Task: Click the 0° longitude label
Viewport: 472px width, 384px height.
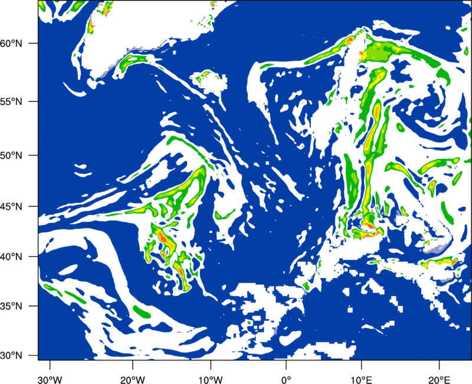Action: (x=286, y=379)
